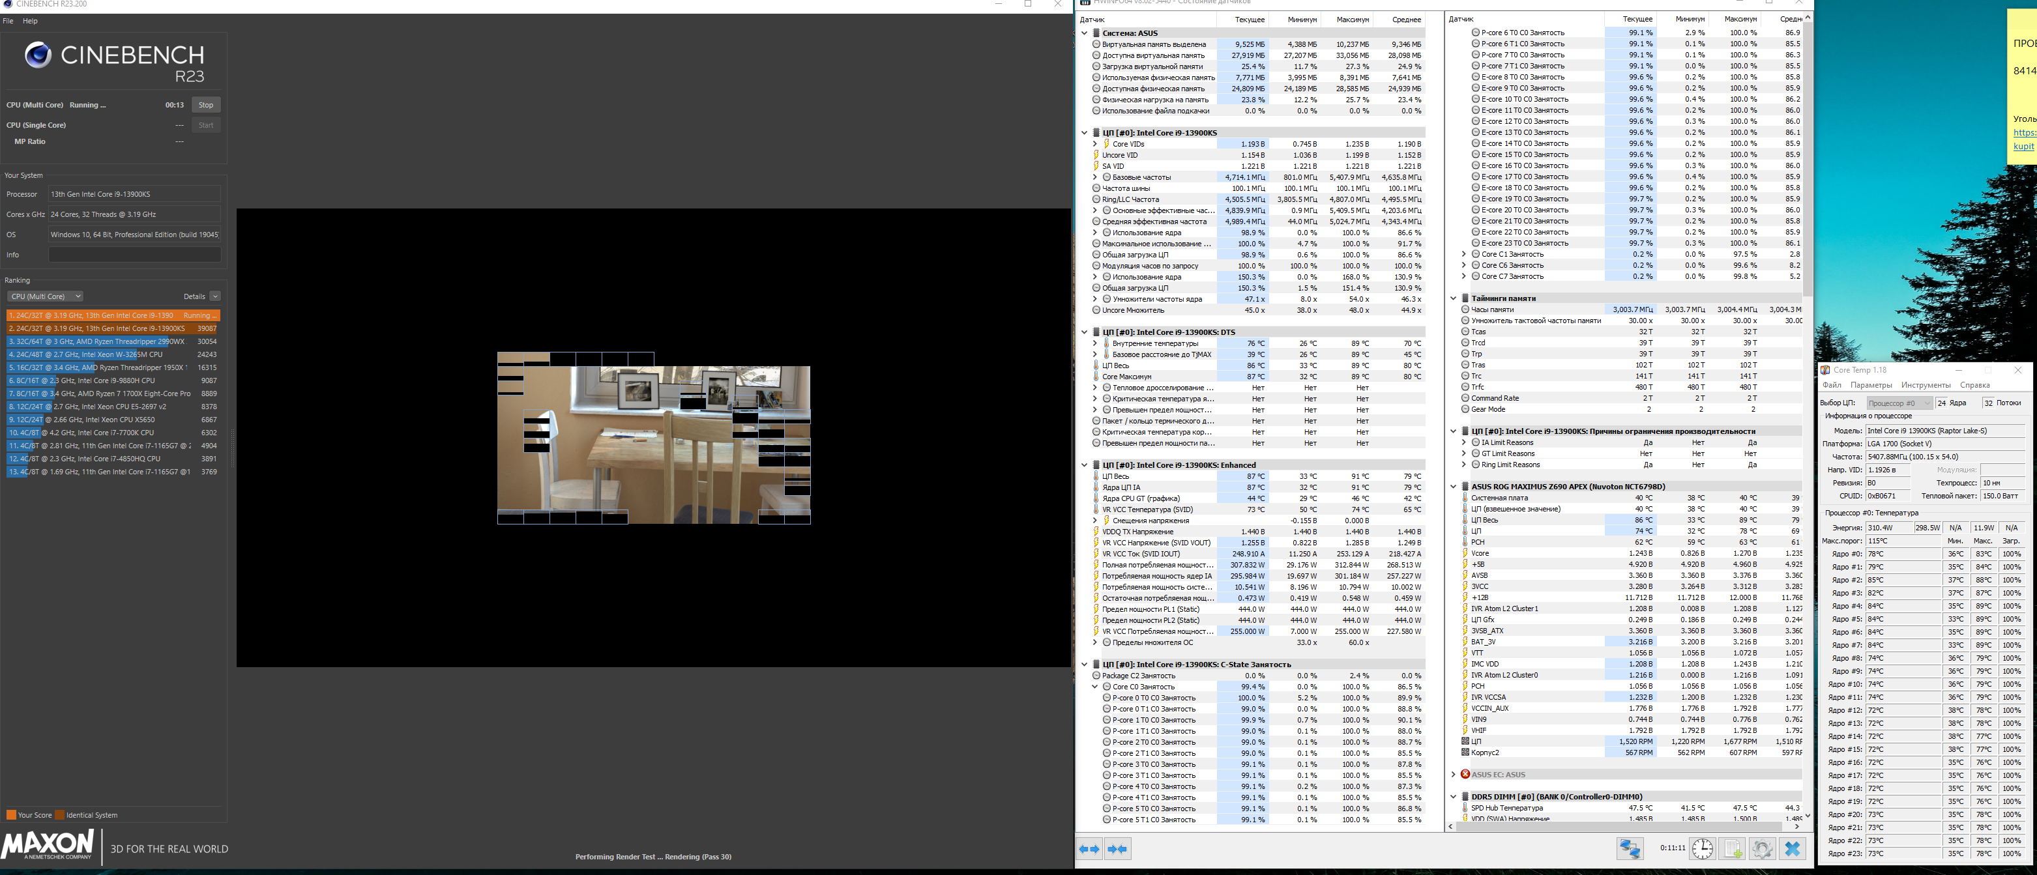Click HWiNFO collapse columns arrows icon
2037x875 pixels.
(1117, 849)
